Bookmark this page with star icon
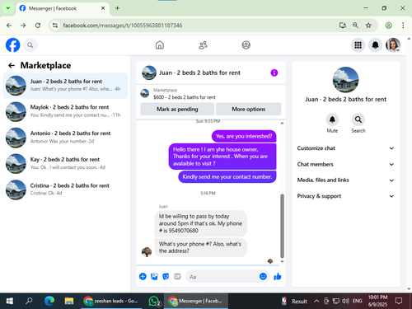Screen dimensions: 412x309 (368, 26)
